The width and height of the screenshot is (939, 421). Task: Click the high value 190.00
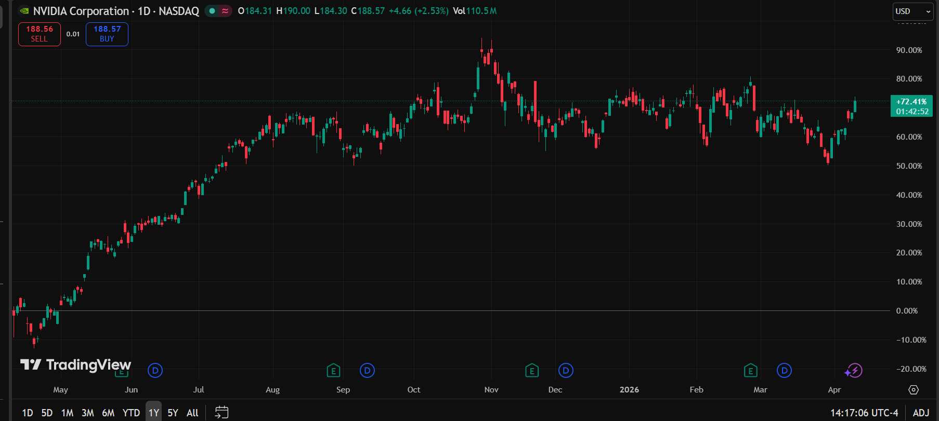click(297, 11)
